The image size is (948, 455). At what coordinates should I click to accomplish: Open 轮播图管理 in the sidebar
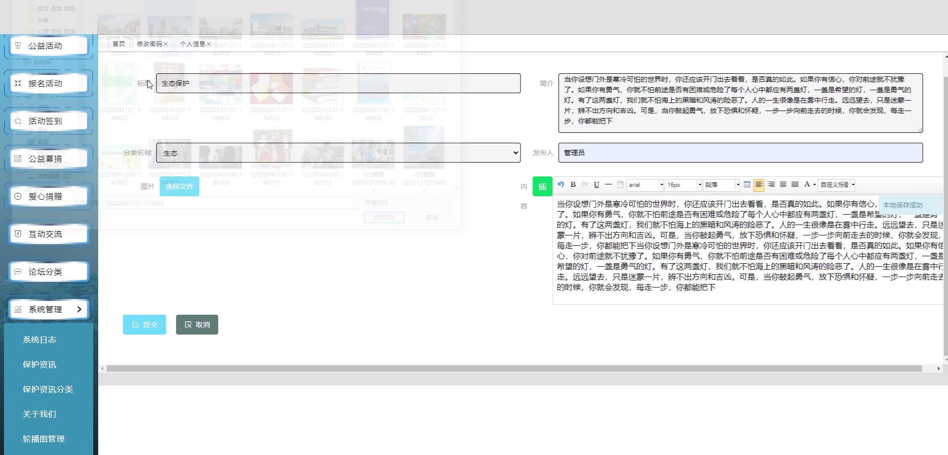[44, 439]
